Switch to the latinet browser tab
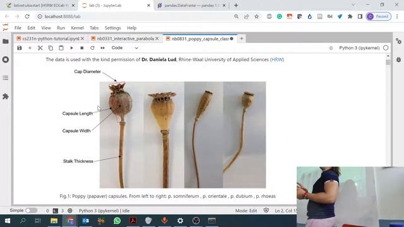The height and width of the screenshot is (227, 404). (x=40, y=6)
